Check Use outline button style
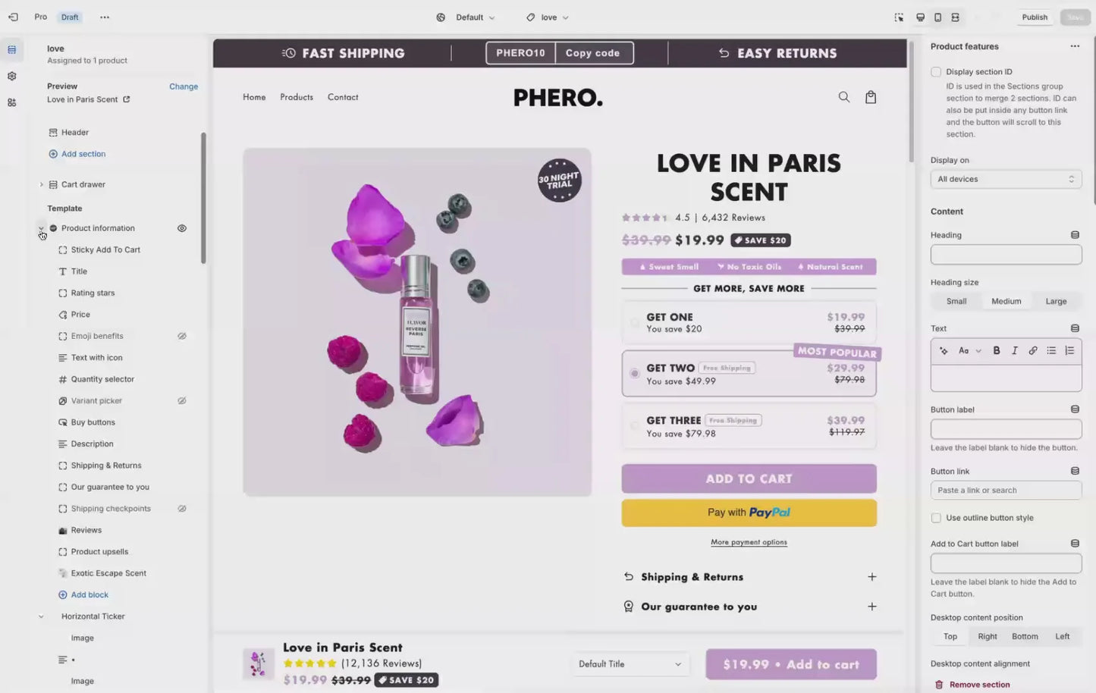This screenshot has height=693, width=1096. coord(936,518)
